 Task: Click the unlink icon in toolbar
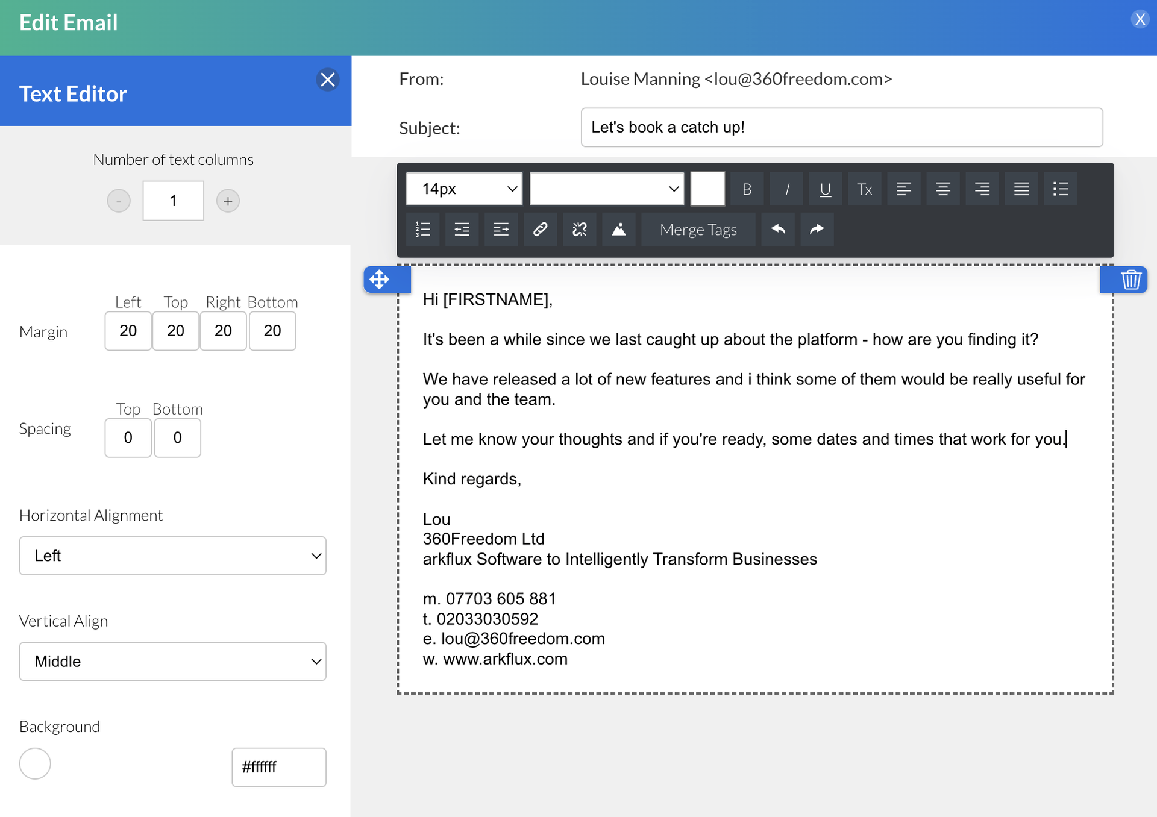pos(579,229)
